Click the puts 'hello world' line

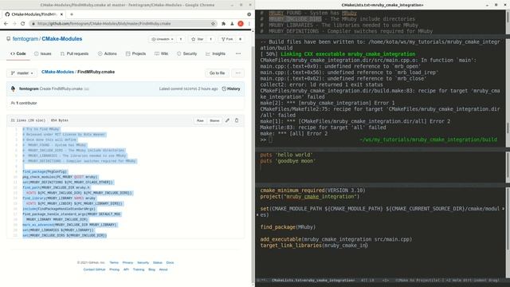[286, 155]
